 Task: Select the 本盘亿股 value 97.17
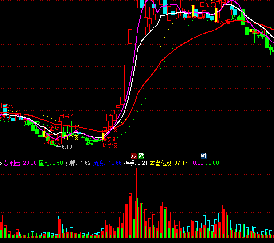[x=181, y=163]
